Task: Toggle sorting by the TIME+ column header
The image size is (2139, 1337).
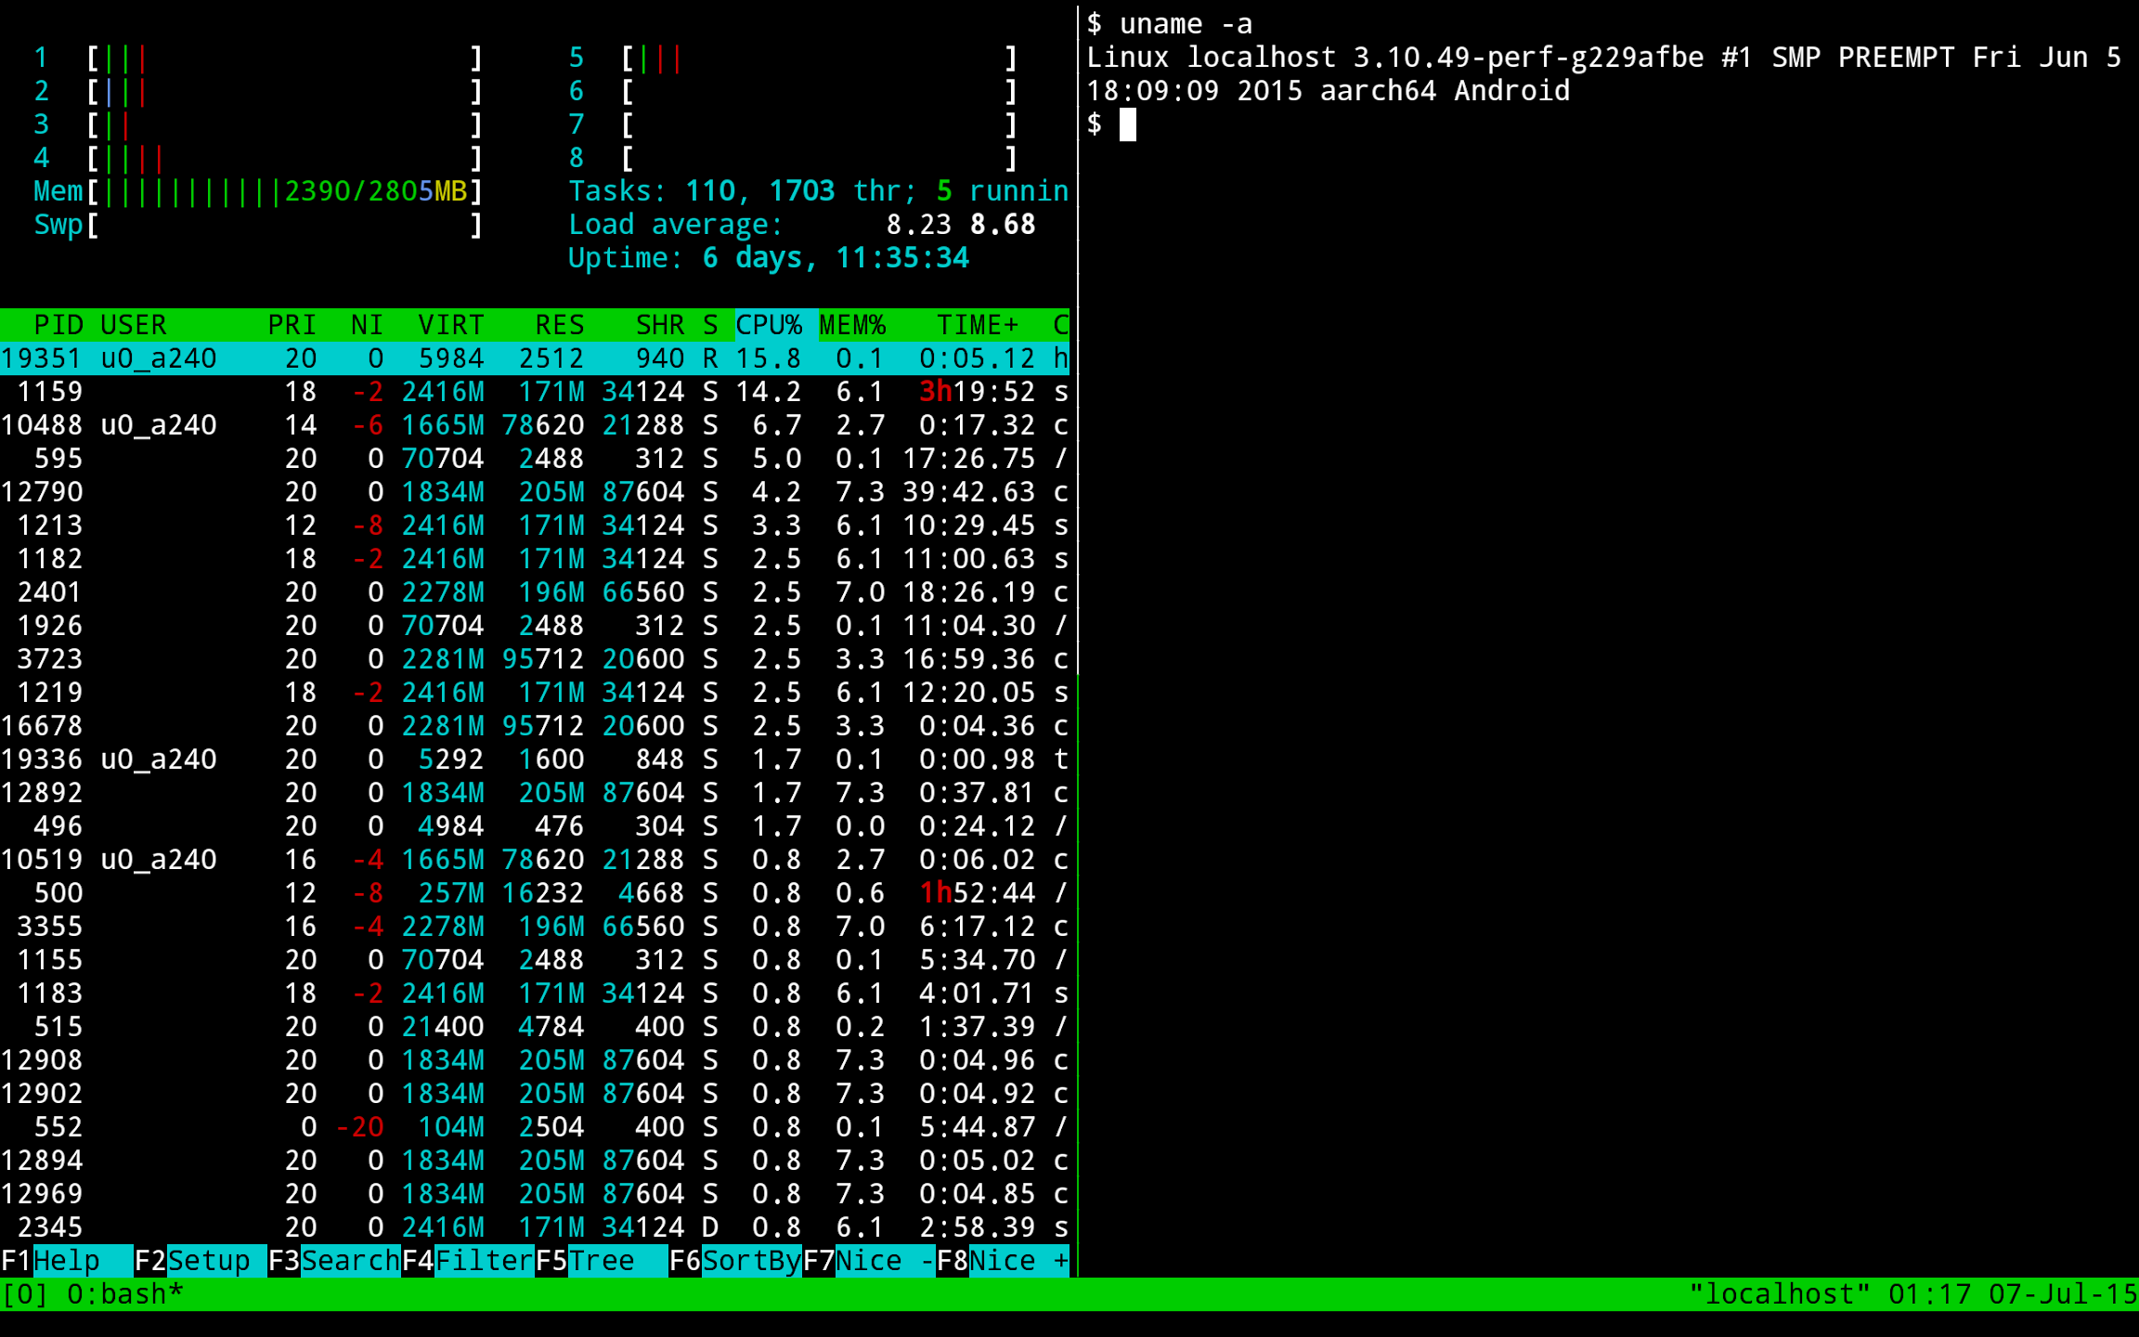Action: (979, 324)
